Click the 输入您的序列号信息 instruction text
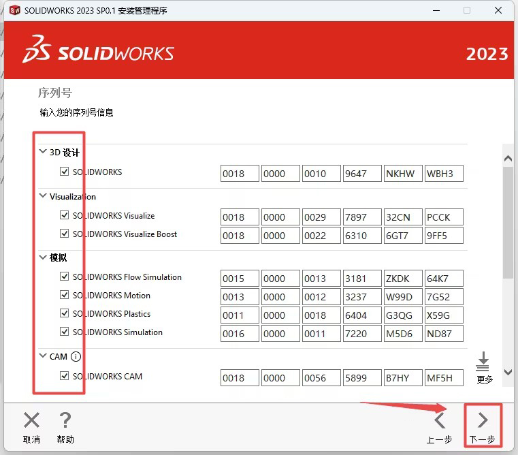 [76, 112]
